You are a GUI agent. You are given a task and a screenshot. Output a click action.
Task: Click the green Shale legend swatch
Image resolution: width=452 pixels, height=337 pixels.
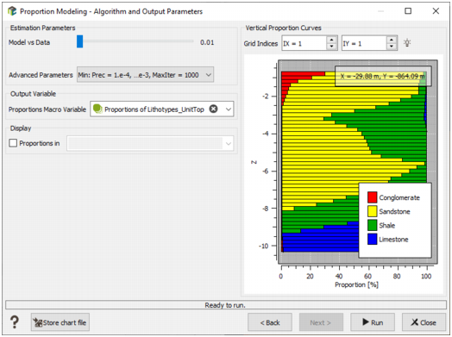[x=372, y=225]
